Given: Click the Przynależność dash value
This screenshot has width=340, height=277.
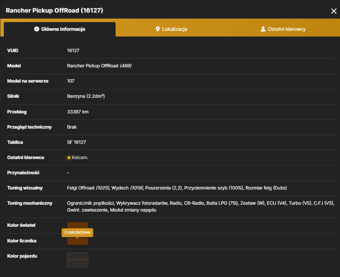Looking at the screenshot, I should (68, 173).
